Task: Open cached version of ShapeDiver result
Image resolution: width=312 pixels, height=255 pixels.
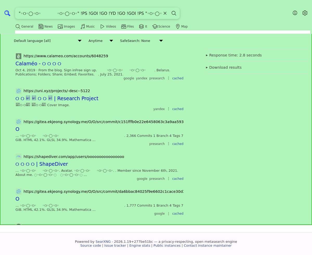Action: (x=178, y=179)
